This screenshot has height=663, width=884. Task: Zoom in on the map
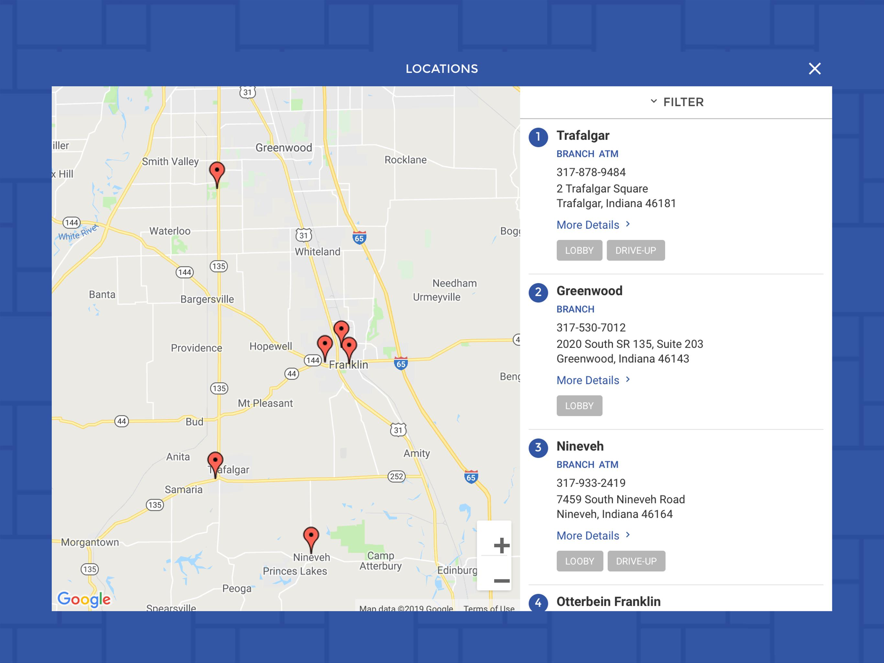(502, 545)
